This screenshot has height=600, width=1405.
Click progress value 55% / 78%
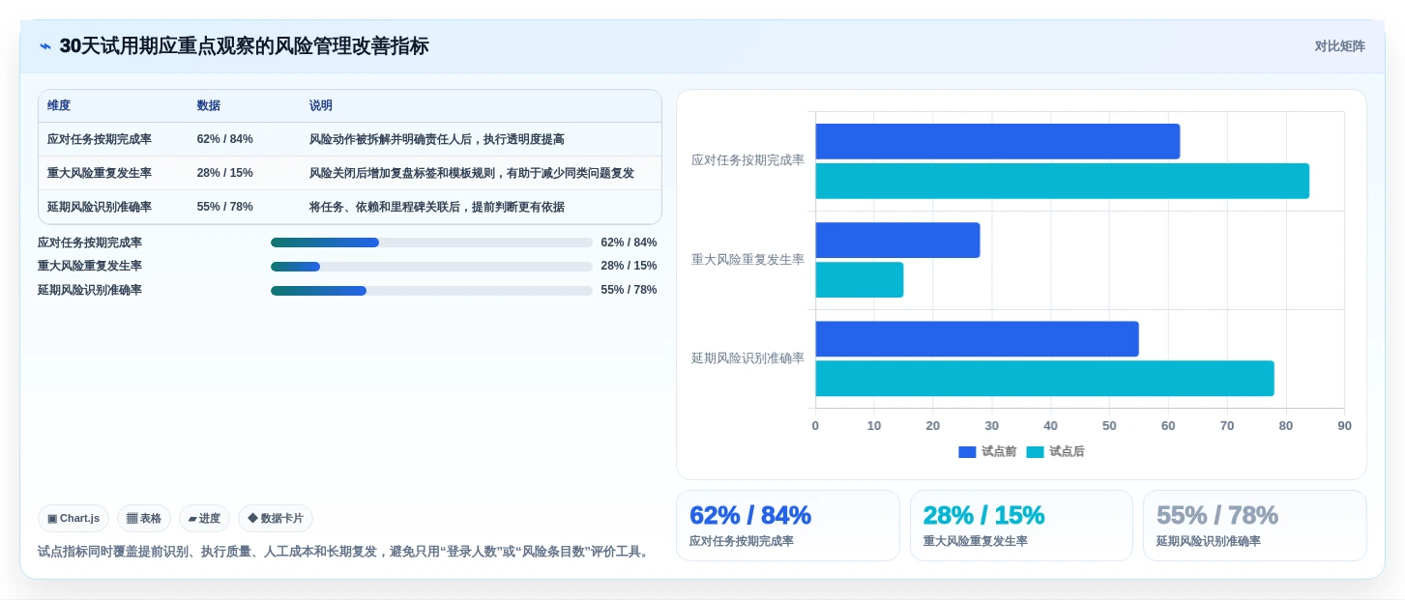tap(629, 290)
